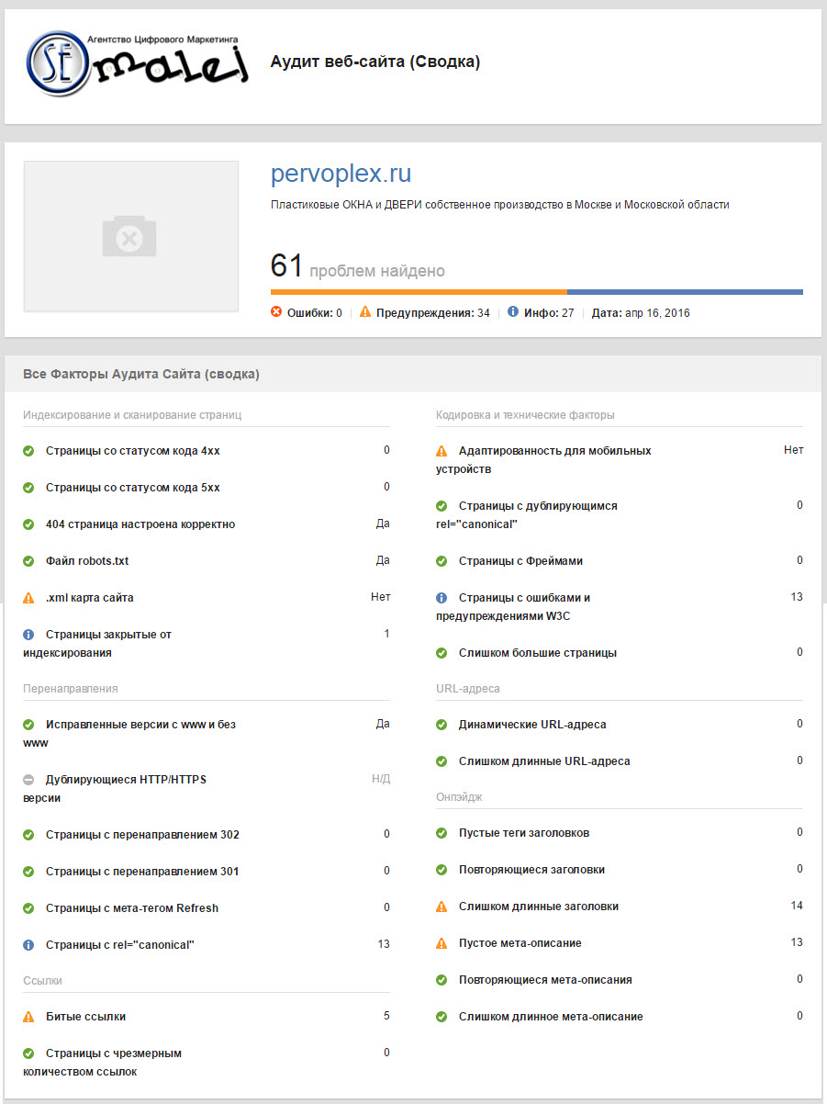The width and height of the screenshot is (827, 1104).
Task: Click check icon beside Слишком длинное мета-описание
Action: coord(441,1017)
